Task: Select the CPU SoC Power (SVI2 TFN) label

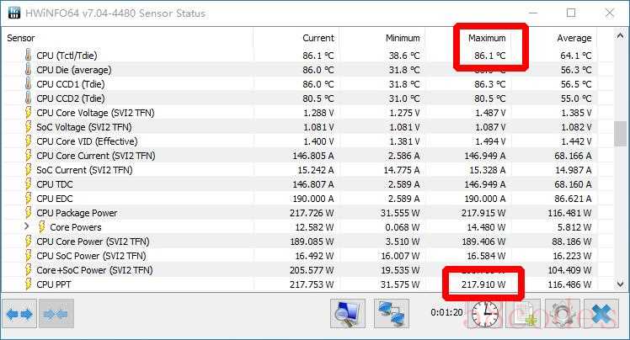Action: click(91, 256)
